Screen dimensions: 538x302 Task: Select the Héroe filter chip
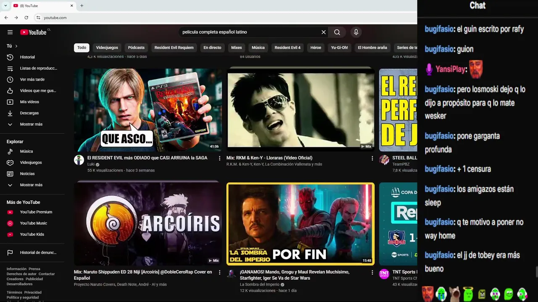click(x=316, y=47)
